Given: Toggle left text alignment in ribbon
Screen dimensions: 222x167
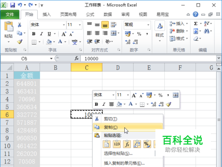Looking at the screenshot, I should 89,33.
